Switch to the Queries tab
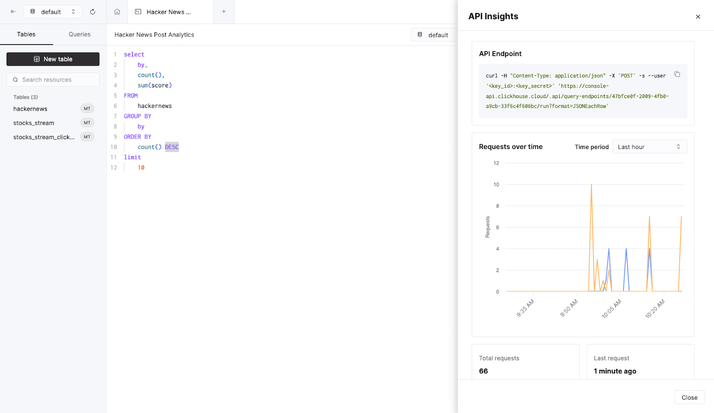Viewport: 714px width, 413px height. [79, 34]
